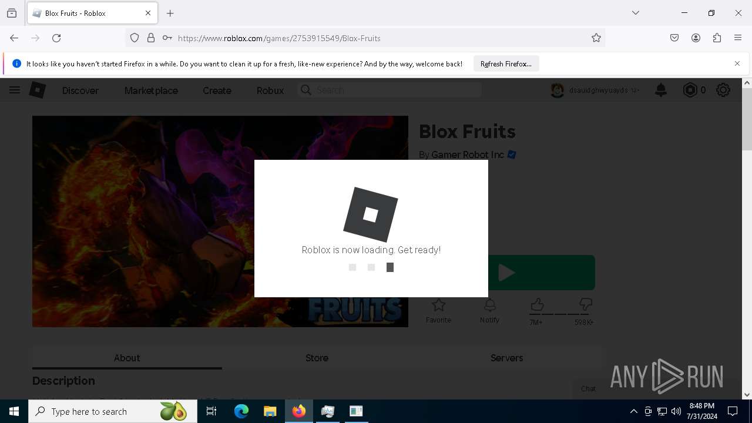The height and width of the screenshot is (423, 752).
Task: Switch to the Store tab
Action: point(317,358)
